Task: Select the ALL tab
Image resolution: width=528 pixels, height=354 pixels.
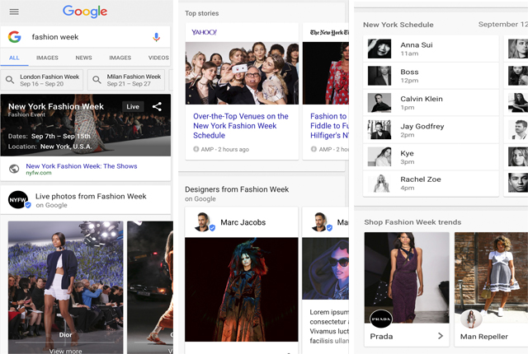Action: 14,58
